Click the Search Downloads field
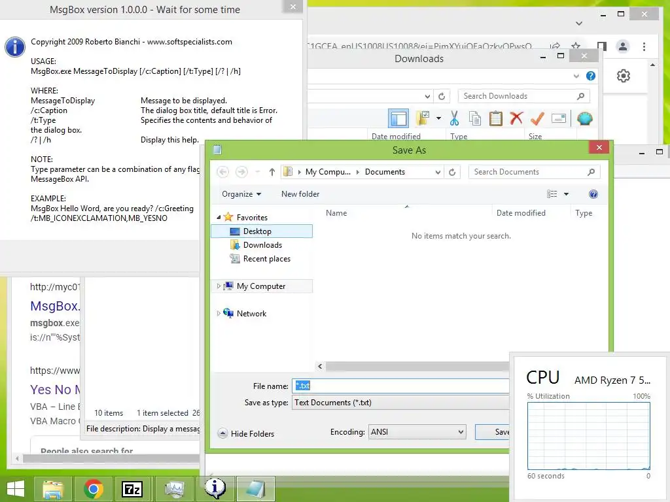The height and width of the screenshot is (502, 670). click(523, 96)
